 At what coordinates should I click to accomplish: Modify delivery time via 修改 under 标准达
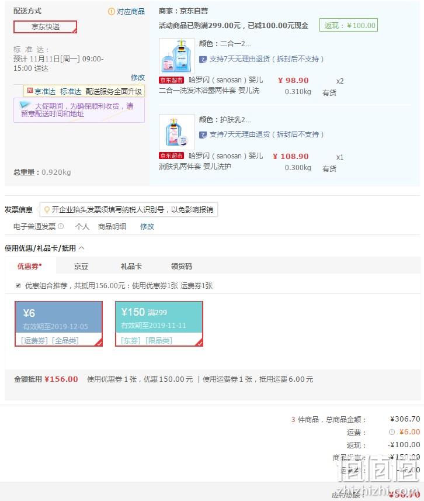point(138,77)
